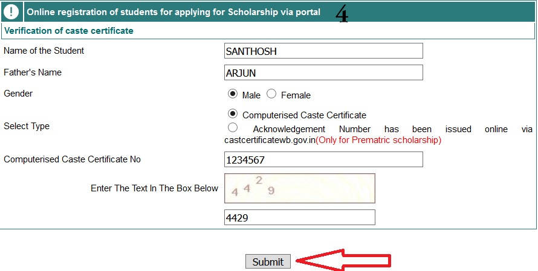Select the Male gender radio button
The height and width of the screenshot is (271, 538).
(x=233, y=94)
